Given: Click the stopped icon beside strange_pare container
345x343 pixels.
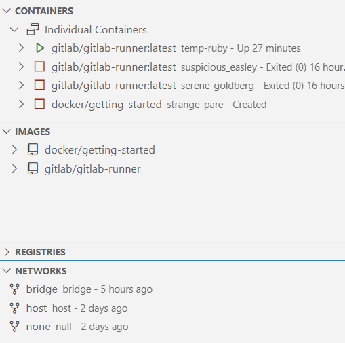Looking at the screenshot, I should click(x=39, y=104).
